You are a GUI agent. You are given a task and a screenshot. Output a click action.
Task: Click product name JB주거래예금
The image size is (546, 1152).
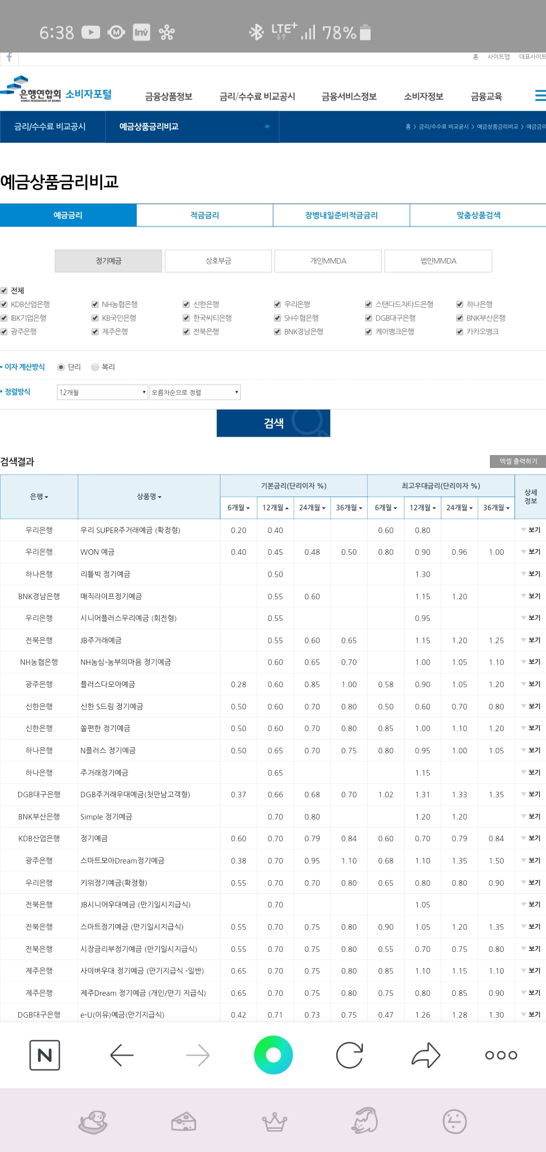click(x=101, y=640)
